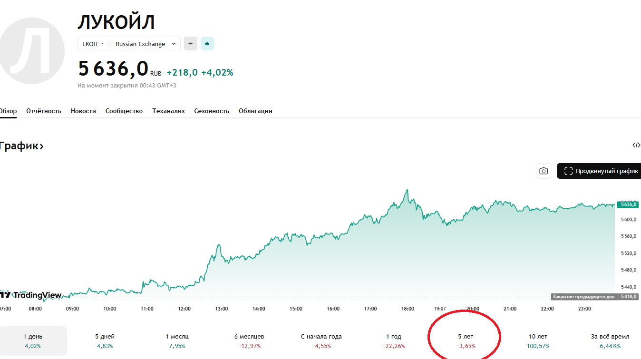Viewport: 641px width, 359px height.
Task: Switch chart range to 5 дней
Action: click(x=105, y=341)
